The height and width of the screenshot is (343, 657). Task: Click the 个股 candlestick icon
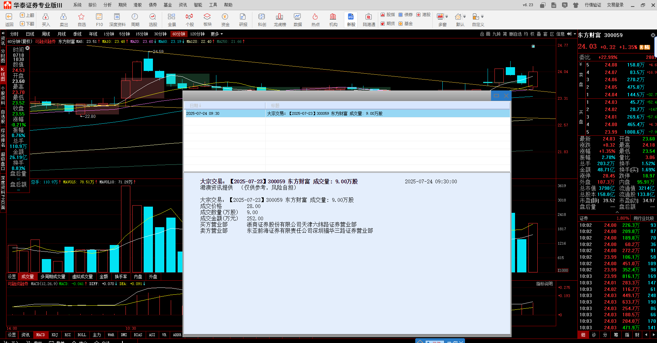point(190,20)
